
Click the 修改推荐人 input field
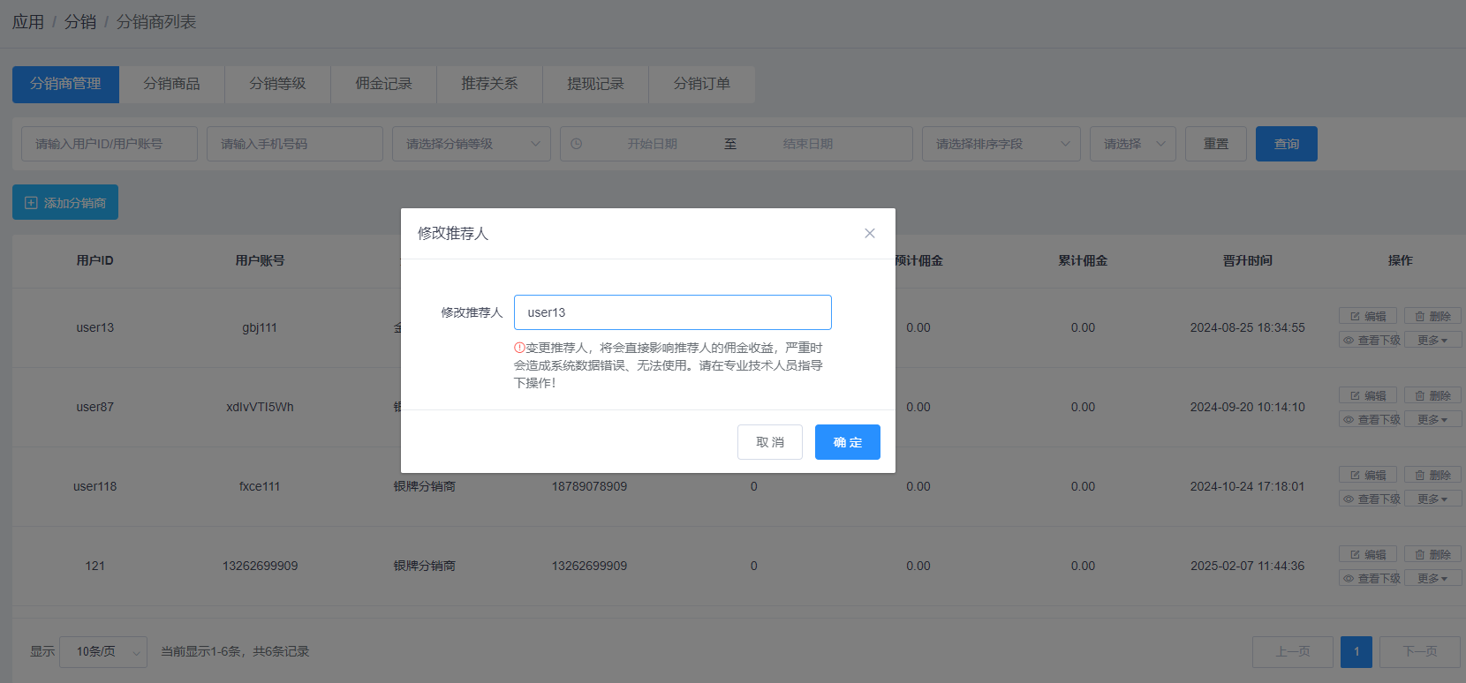(672, 312)
